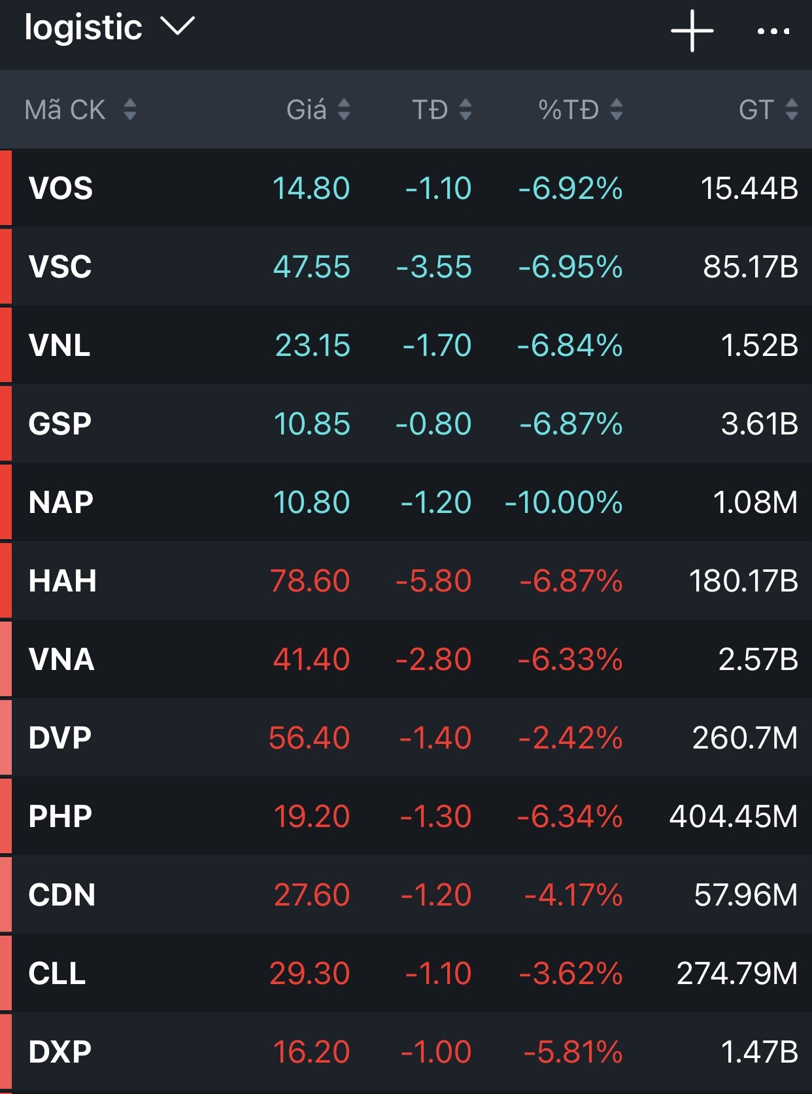The image size is (812, 1094).
Task: Tap the plus icon to add stock
Action: tap(692, 31)
